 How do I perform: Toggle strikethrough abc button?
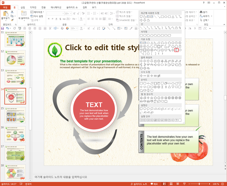(x=64, y=19)
